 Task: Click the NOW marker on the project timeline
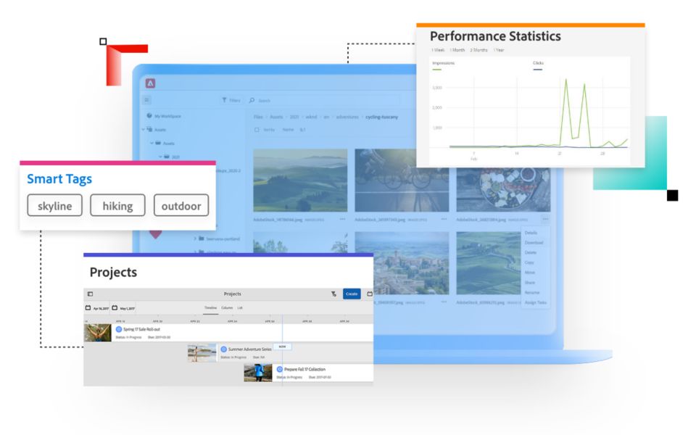click(282, 347)
